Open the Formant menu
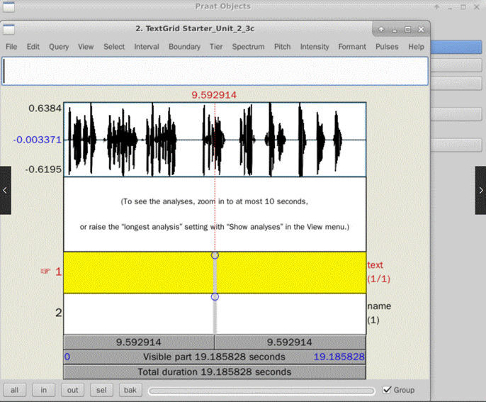 click(x=352, y=47)
